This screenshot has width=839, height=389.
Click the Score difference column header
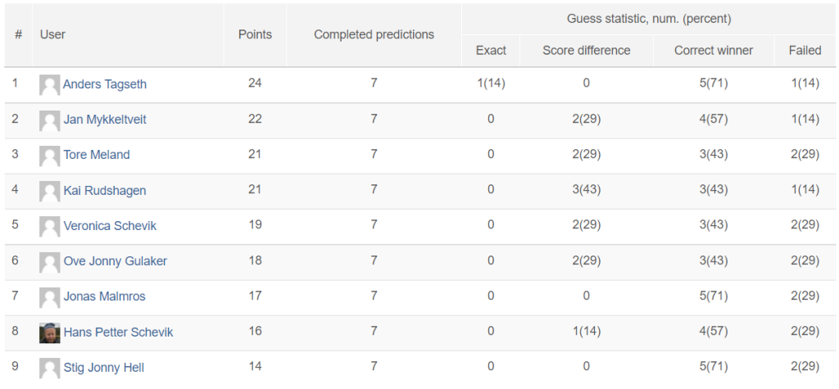587,50
